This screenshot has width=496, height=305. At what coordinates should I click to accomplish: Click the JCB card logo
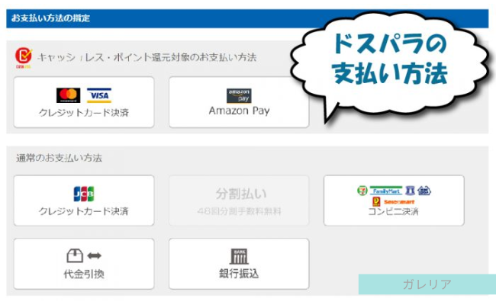(x=84, y=194)
